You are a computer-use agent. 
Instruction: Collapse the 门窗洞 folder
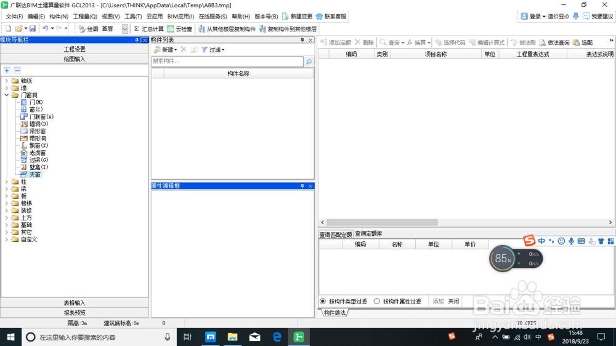click(6, 95)
